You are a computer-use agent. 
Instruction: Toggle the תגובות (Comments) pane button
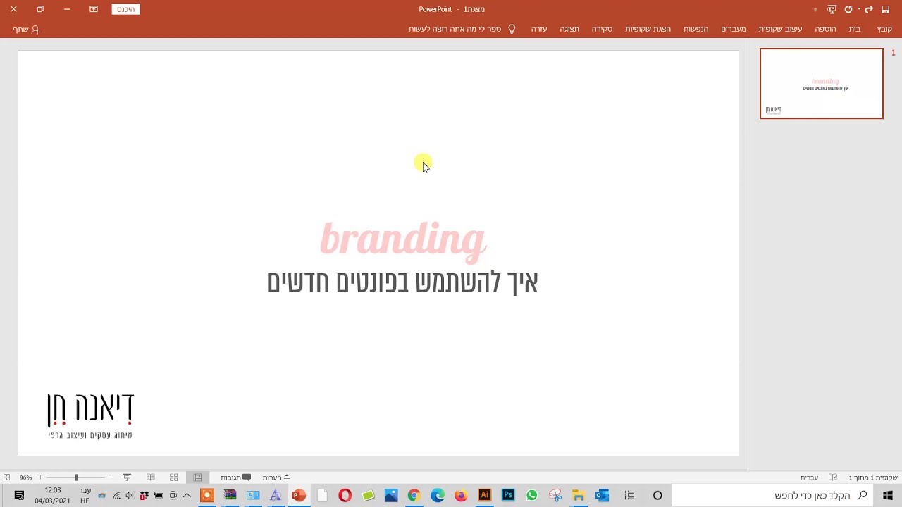pyautogui.click(x=235, y=477)
